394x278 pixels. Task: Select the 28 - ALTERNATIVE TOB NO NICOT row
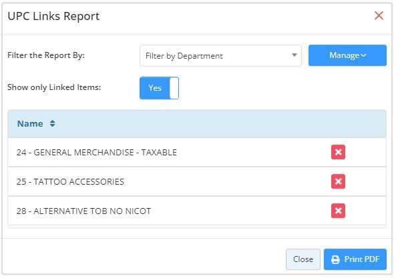click(197, 211)
